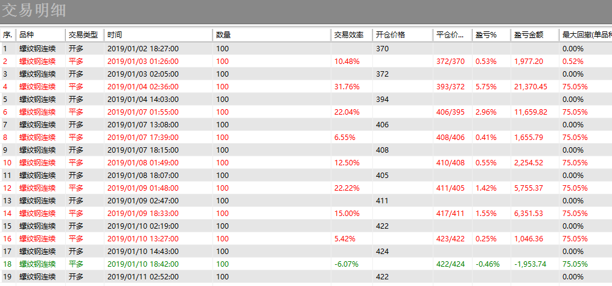Click profit amount 5,755.37
Screen dimensions: 612x286
click(529, 188)
